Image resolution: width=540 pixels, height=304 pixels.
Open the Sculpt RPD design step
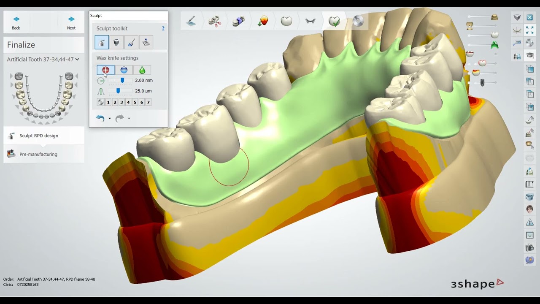point(44,136)
